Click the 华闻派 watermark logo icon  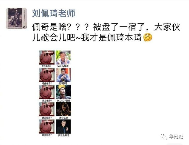(x=164, y=137)
